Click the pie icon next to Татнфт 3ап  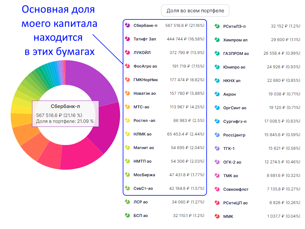tap(127, 39)
